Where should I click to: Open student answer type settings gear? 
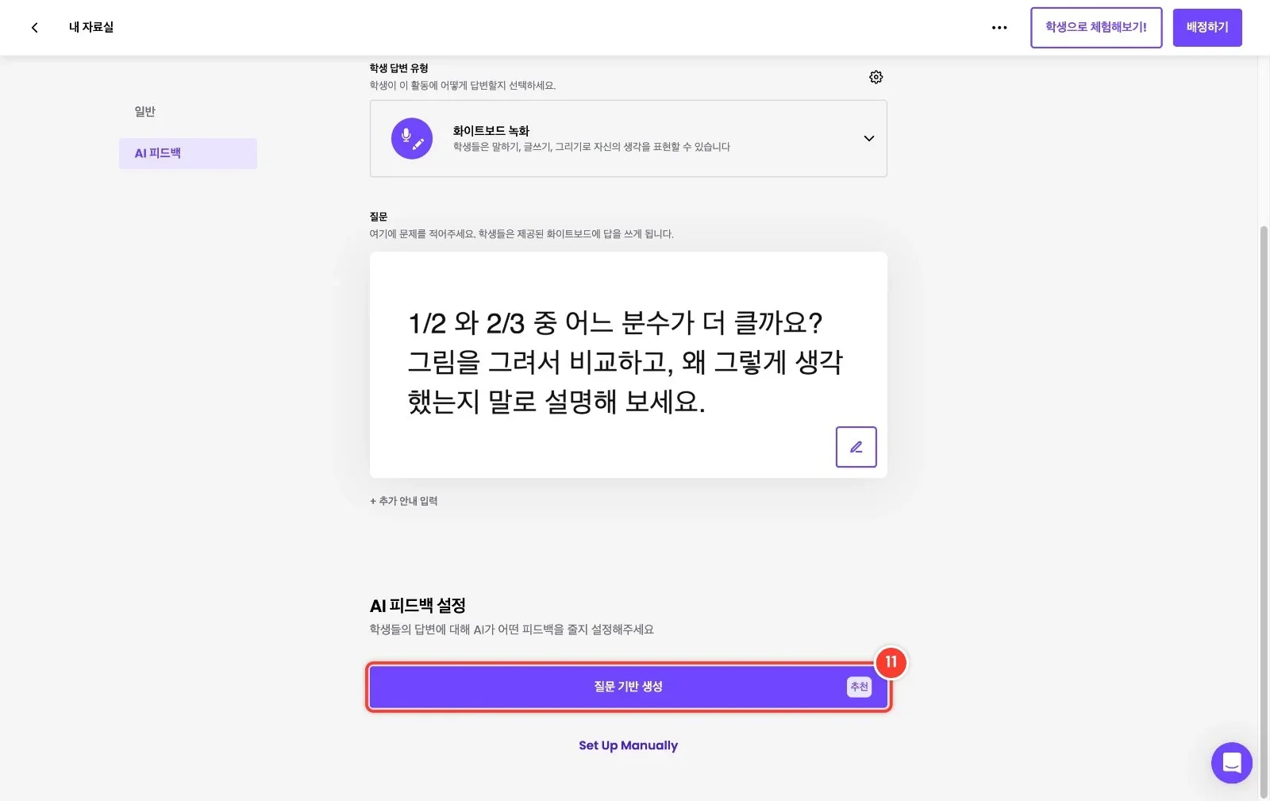click(x=876, y=77)
